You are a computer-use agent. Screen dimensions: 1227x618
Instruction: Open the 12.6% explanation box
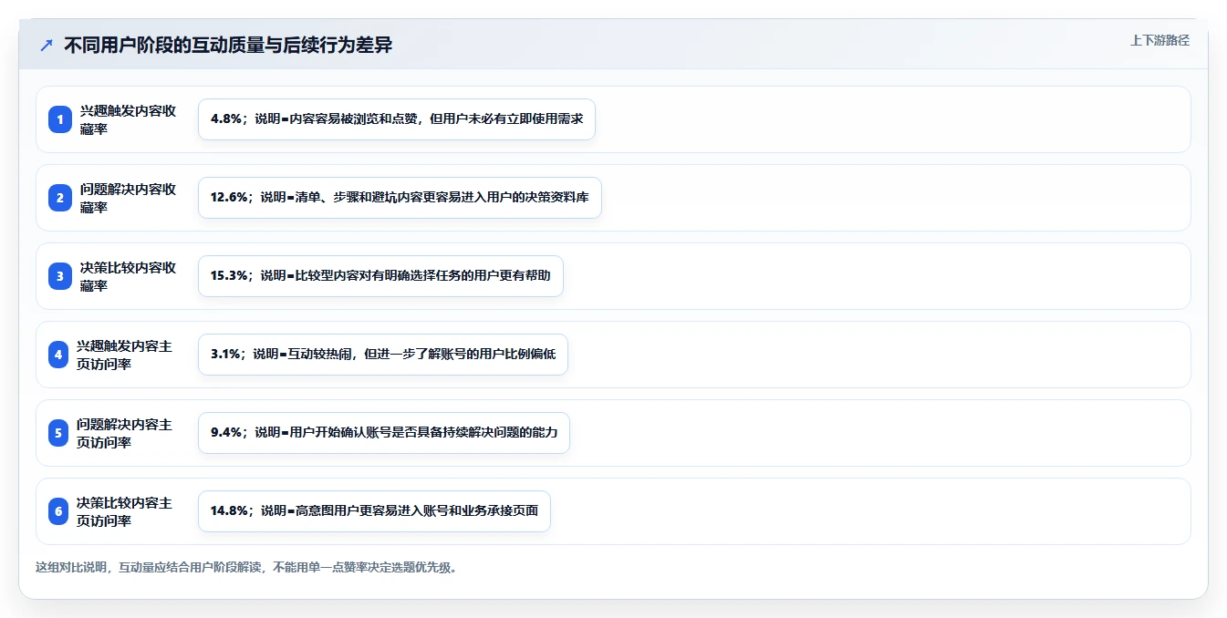coord(400,198)
